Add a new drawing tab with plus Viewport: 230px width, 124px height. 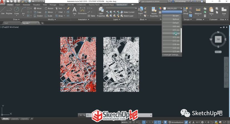click(x=42, y=23)
